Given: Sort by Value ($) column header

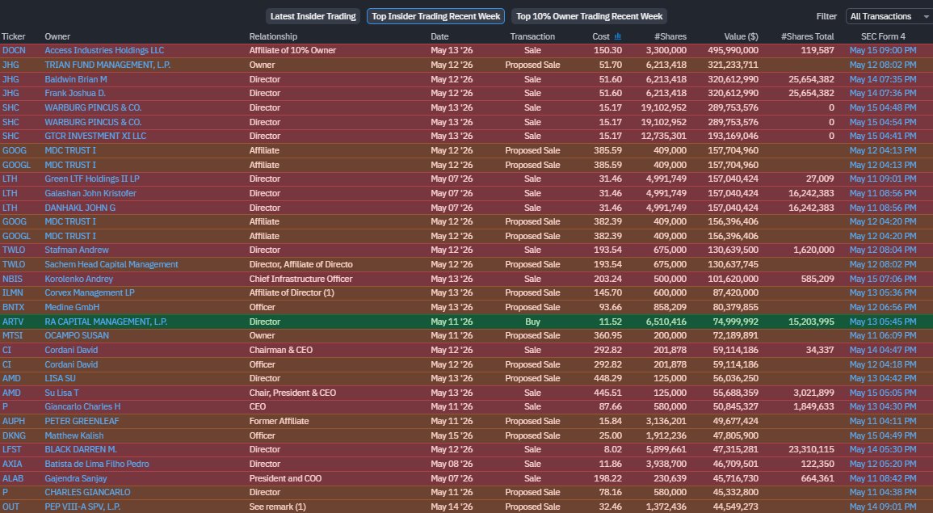Looking at the screenshot, I should [x=742, y=36].
